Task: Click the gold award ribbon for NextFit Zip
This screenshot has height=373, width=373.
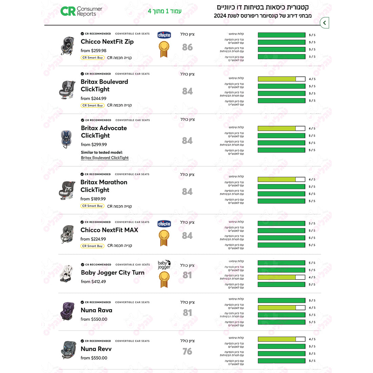Action: pyautogui.click(x=164, y=49)
